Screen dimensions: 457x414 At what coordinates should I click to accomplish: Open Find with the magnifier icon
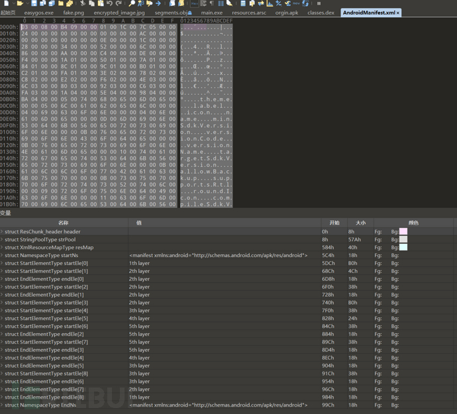pos(132,3)
